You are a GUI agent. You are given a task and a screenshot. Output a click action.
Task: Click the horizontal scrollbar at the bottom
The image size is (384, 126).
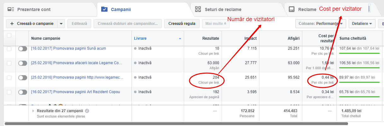(176, 124)
